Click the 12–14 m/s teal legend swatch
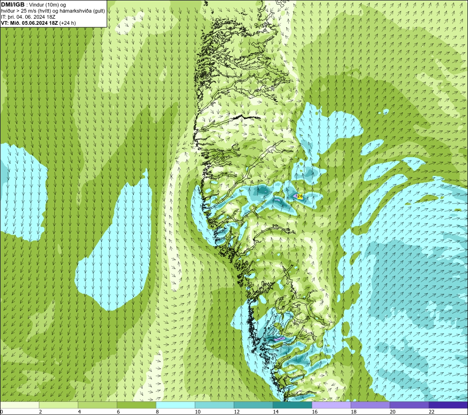468x415 pixels. pyautogui.click(x=253, y=405)
